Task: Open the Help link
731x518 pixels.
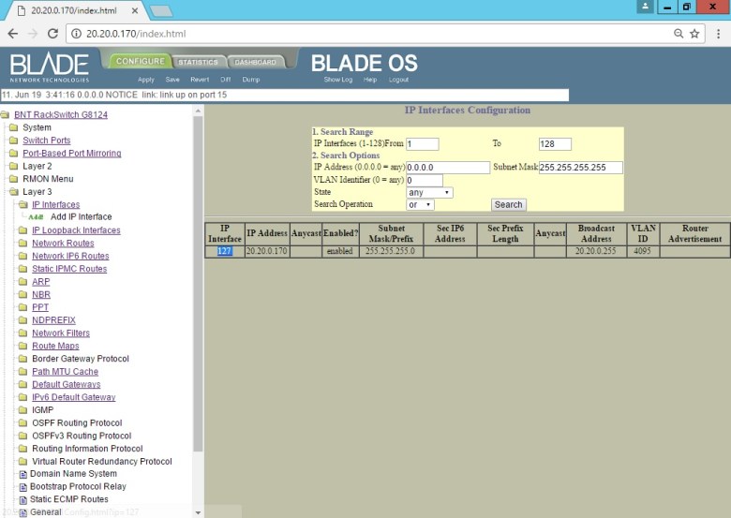Action: pyautogui.click(x=370, y=80)
